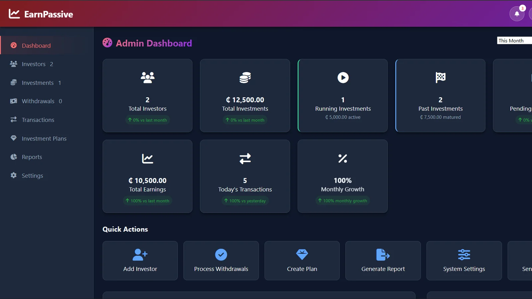Image resolution: width=532 pixels, height=299 pixels.
Task: Click the ₵ 12,500.00 total investments value
Action: (x=245, y=100)
